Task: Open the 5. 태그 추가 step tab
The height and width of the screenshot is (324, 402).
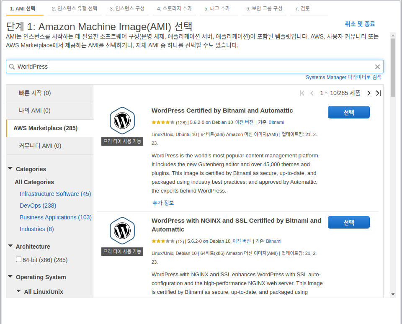Action: [219, 8]
